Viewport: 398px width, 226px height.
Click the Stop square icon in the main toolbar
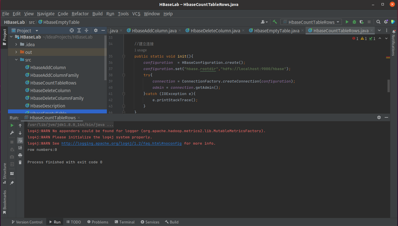click(x=369, y=22)
